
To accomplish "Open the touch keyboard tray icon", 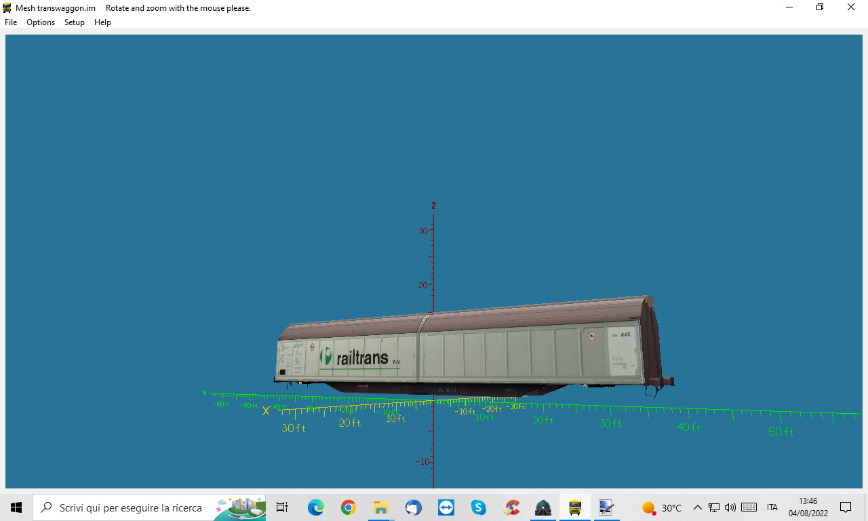I will click(x=749, y=507).
